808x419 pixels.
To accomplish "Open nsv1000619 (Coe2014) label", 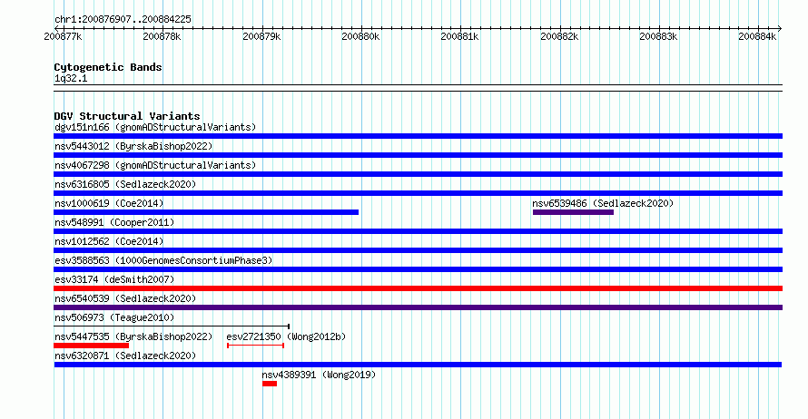I will pyautogui.click(x=109, y=203).
